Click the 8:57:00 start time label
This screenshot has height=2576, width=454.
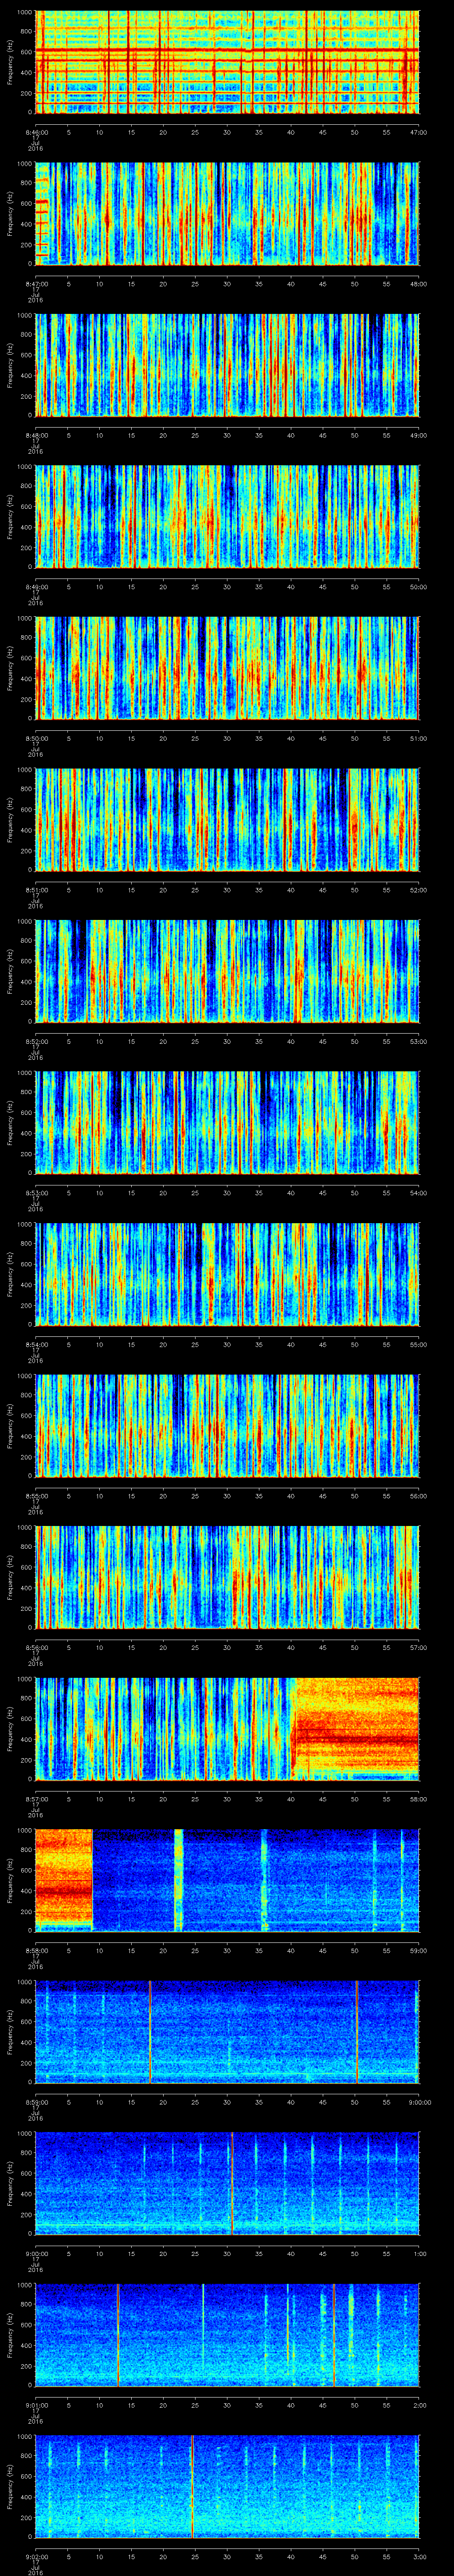pos(36,1799)
